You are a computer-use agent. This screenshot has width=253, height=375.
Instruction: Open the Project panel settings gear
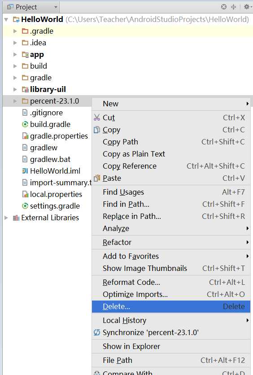[x=246, y=7]
